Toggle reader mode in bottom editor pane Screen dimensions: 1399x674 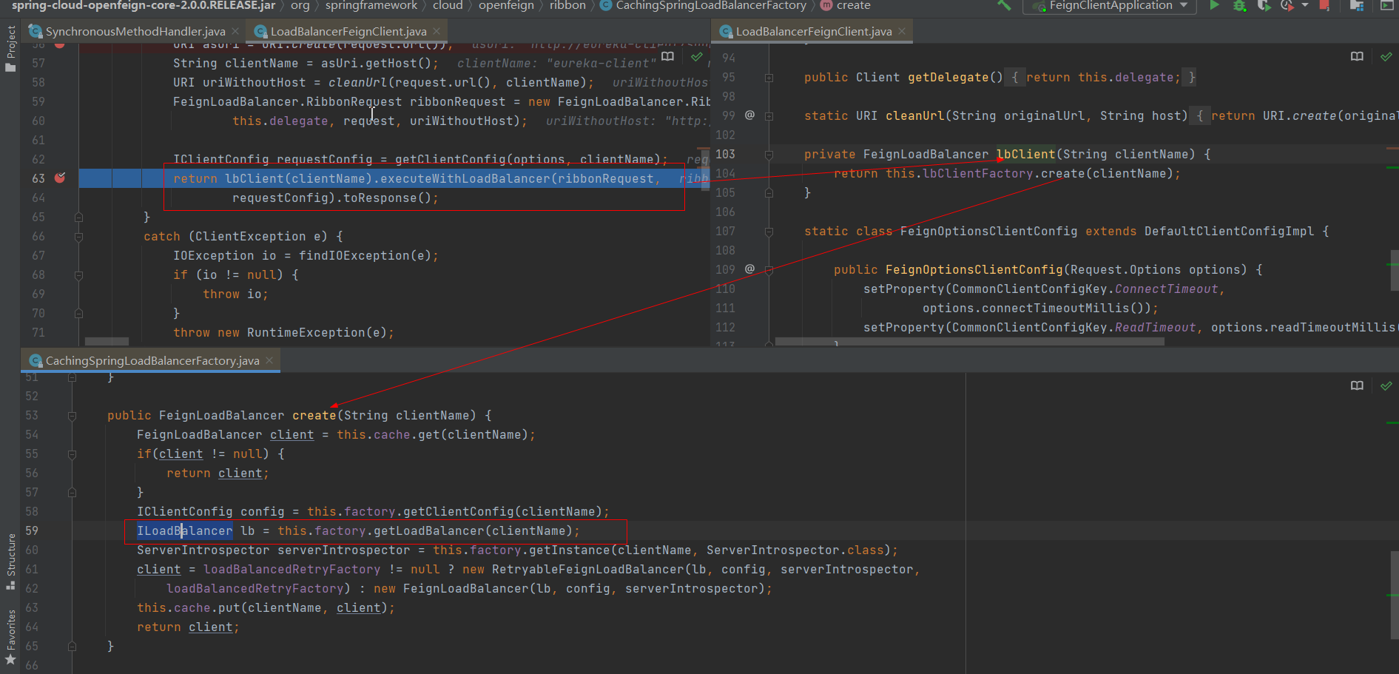click(1357, 385)
